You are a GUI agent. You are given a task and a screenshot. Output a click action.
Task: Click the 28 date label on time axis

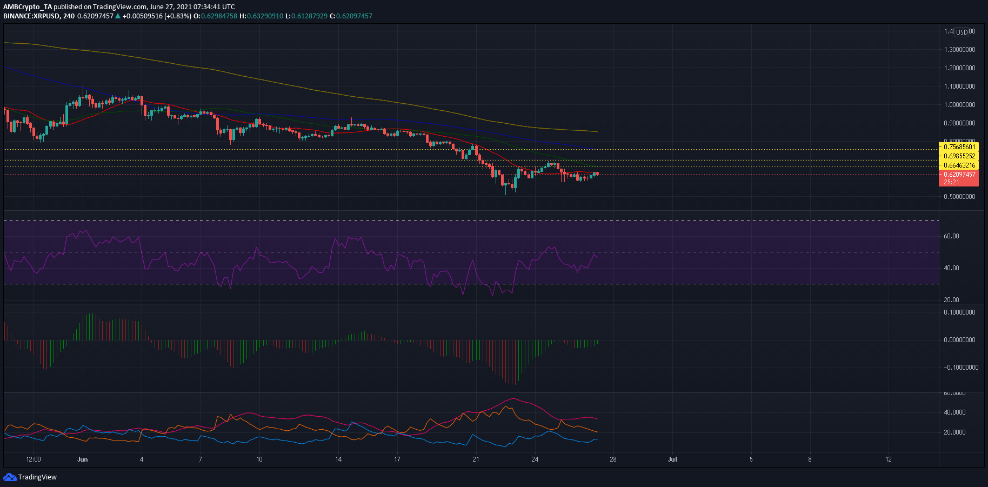(613, 459)
